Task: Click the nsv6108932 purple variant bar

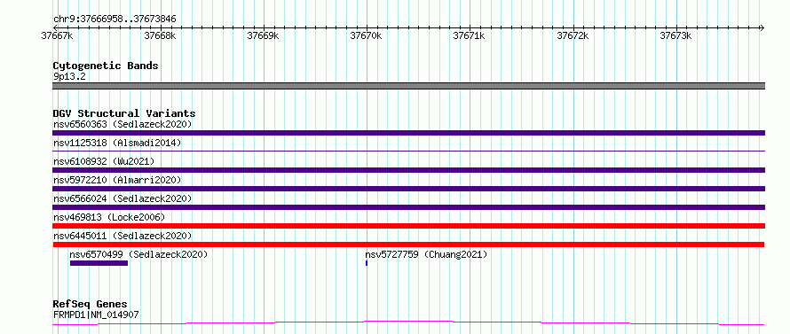Action: pyautogui.click(x=408, y=170)
